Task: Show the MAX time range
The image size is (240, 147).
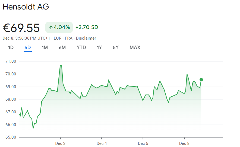Action: click(x=135, y=47)
